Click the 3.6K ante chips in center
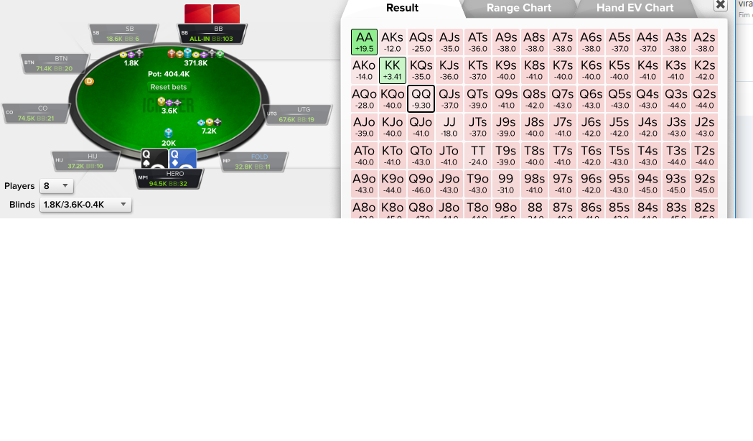The height and width of the screenshot is (441, 753). [x=169, y=102]
